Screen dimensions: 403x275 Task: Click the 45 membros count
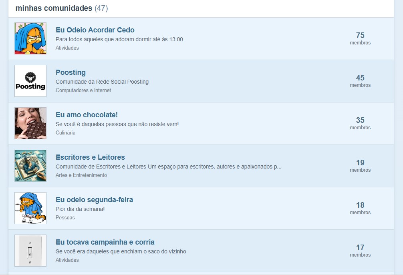click(x=360, y=81)
